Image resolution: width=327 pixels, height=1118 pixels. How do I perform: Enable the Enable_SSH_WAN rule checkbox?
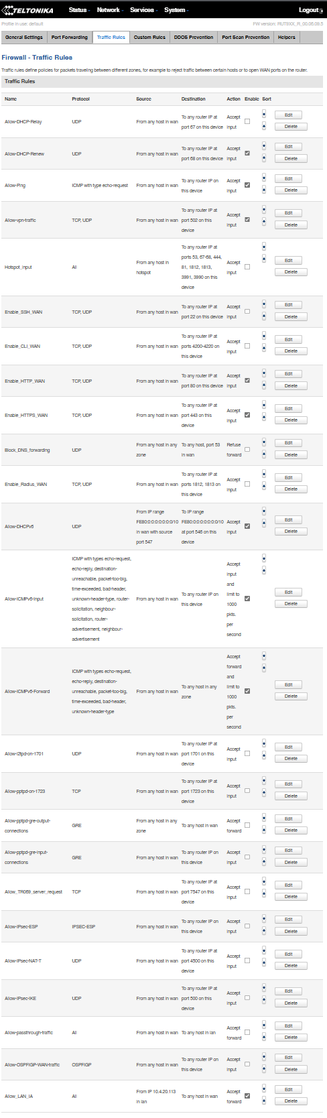[247, 312]
